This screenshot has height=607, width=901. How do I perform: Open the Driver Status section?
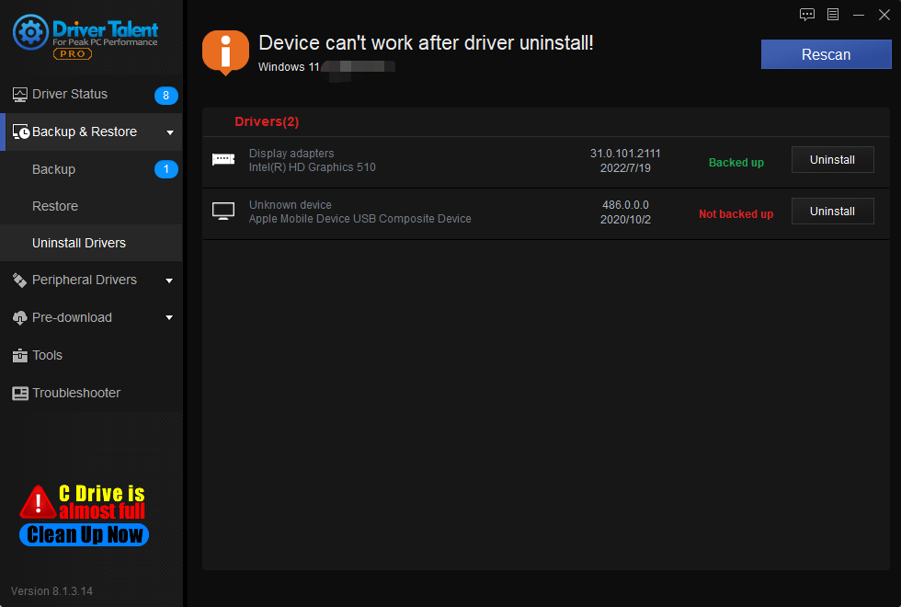(x=91, y=94)
